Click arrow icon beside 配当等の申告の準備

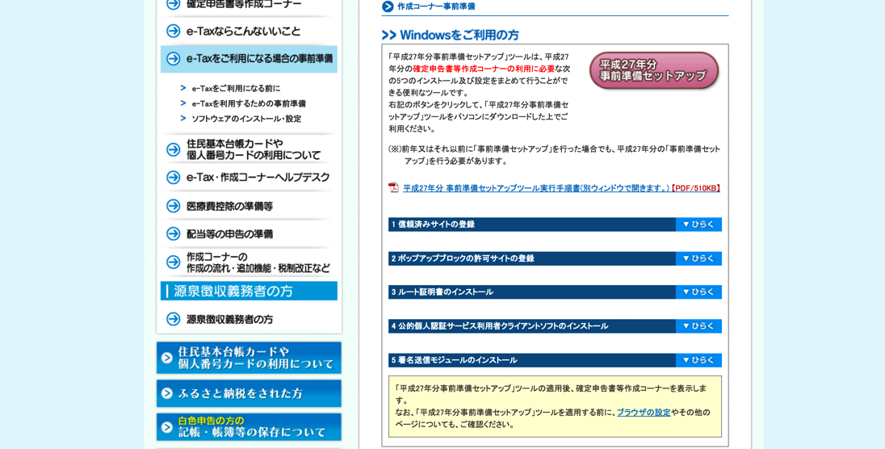point(174,234)
